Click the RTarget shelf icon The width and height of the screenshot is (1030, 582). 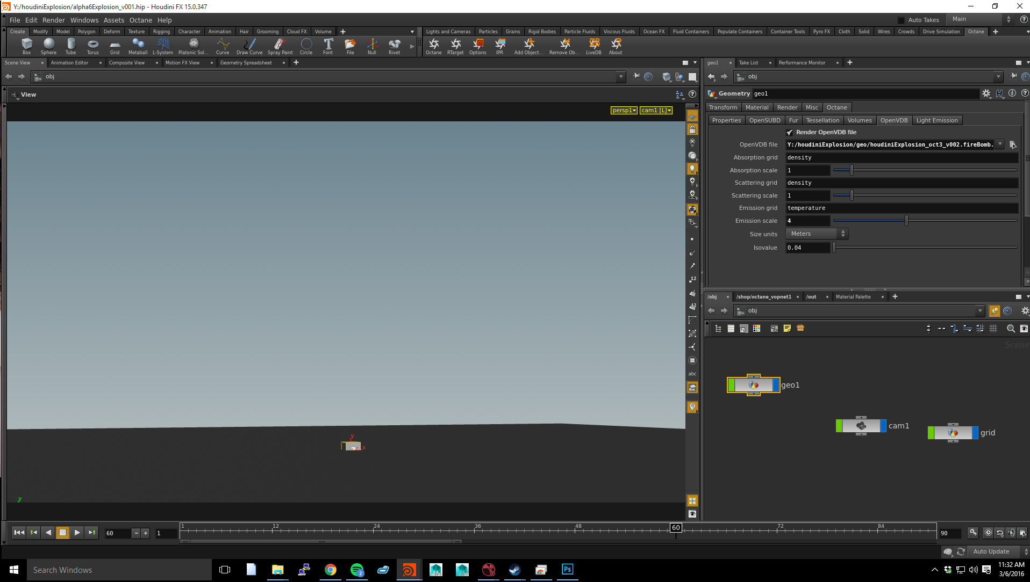pos(455,46)
